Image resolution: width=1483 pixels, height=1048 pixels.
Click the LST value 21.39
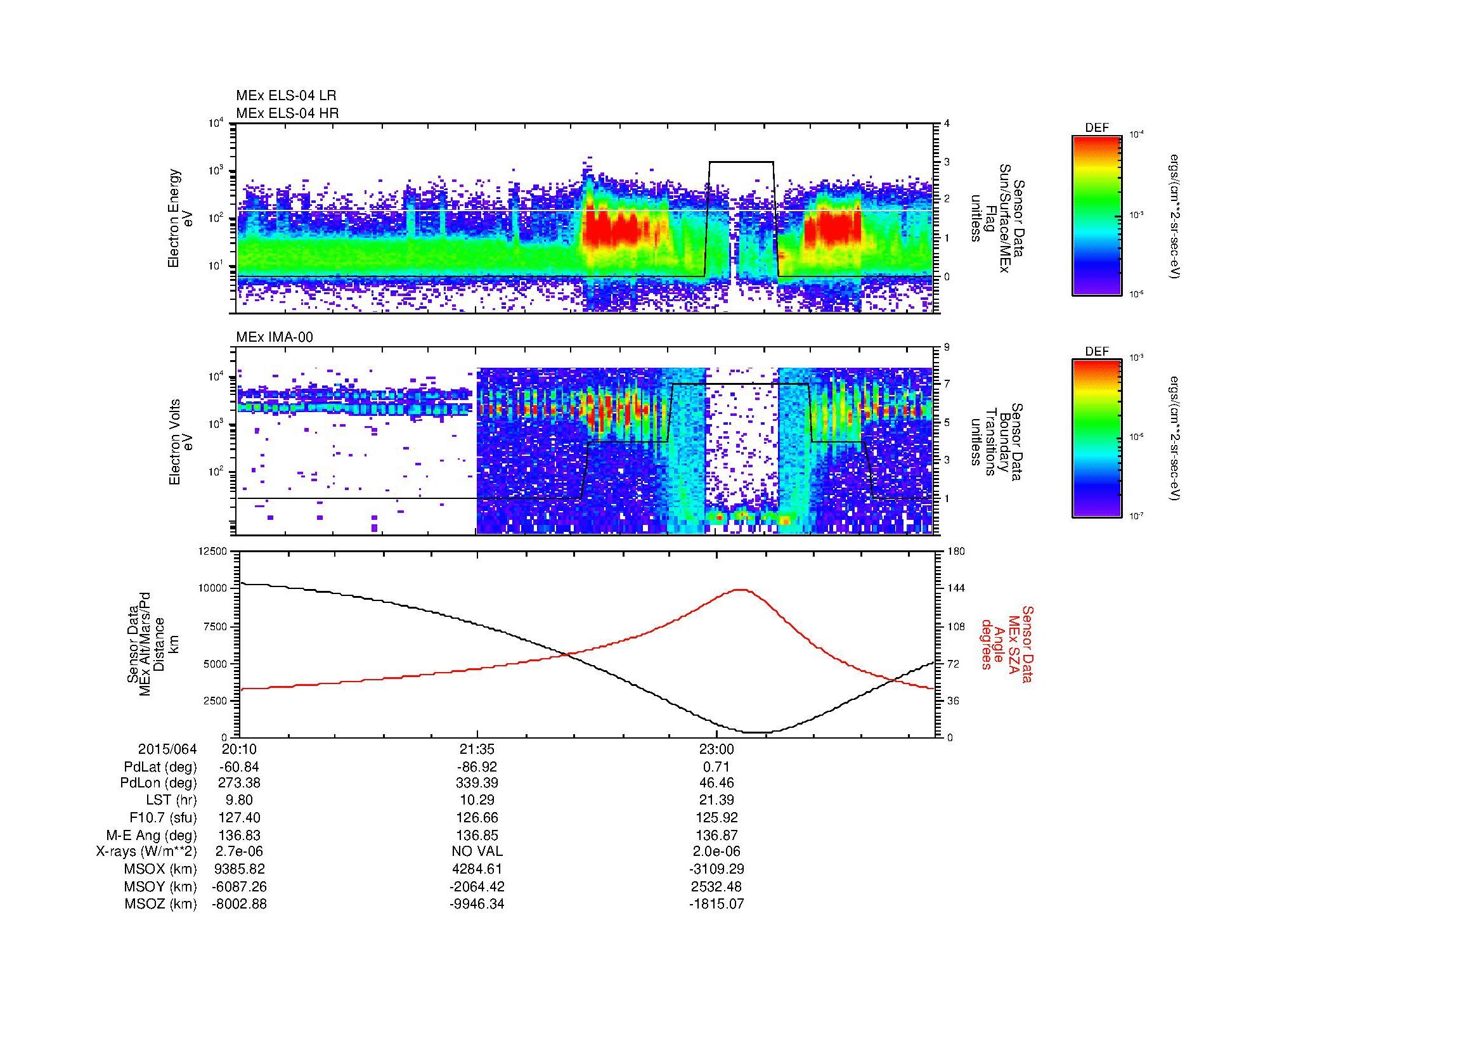716,801
